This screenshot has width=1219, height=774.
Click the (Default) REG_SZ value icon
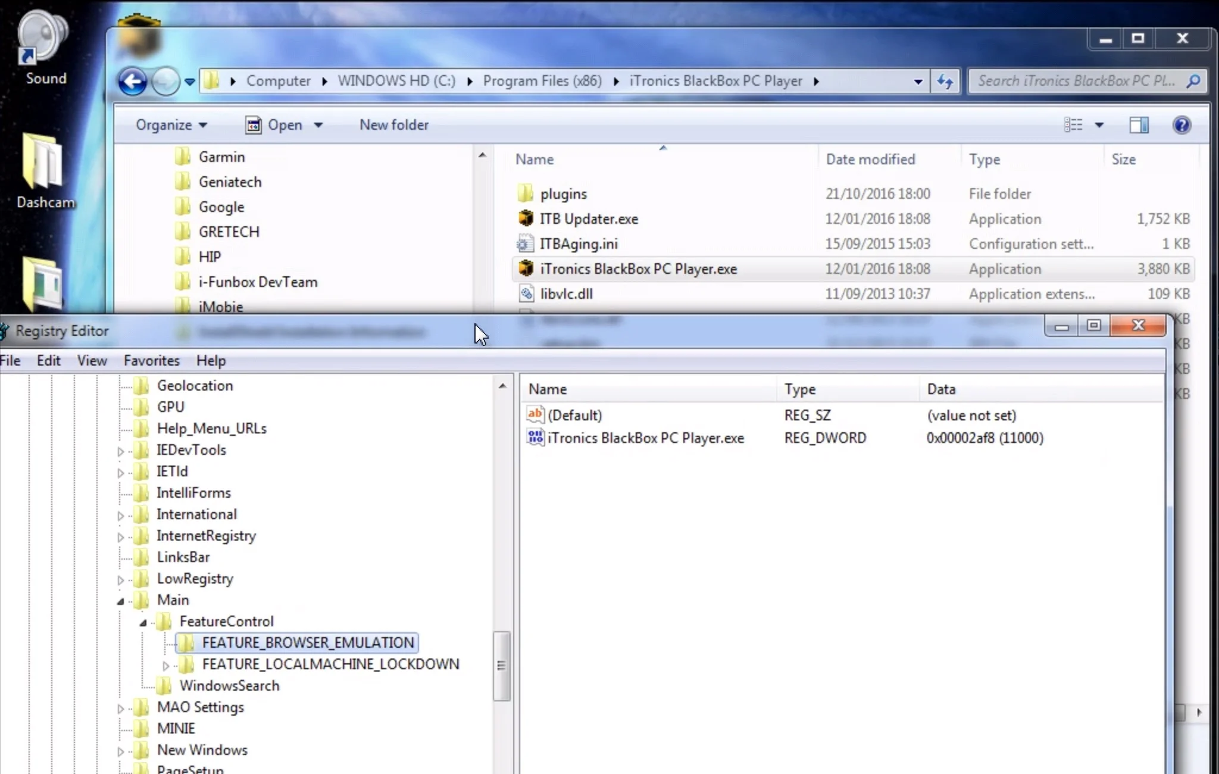pos(535,414)
